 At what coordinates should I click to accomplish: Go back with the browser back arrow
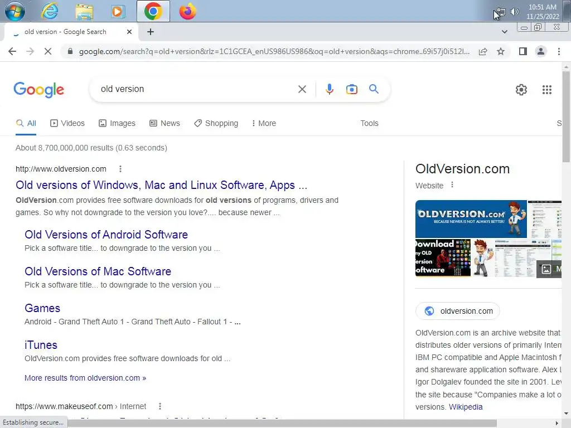pos(12,51)
